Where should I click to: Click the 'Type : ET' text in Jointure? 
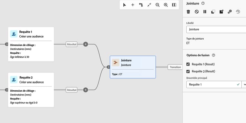[117, 74]
